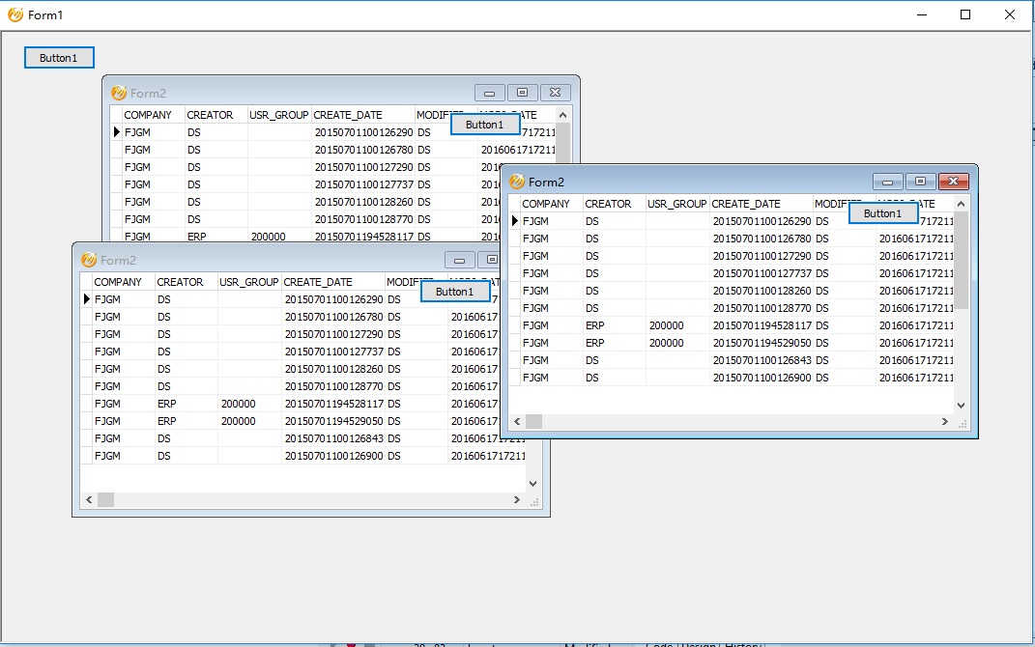Click the scroll-right arrow in the active Form2 grid

(945, 422)
